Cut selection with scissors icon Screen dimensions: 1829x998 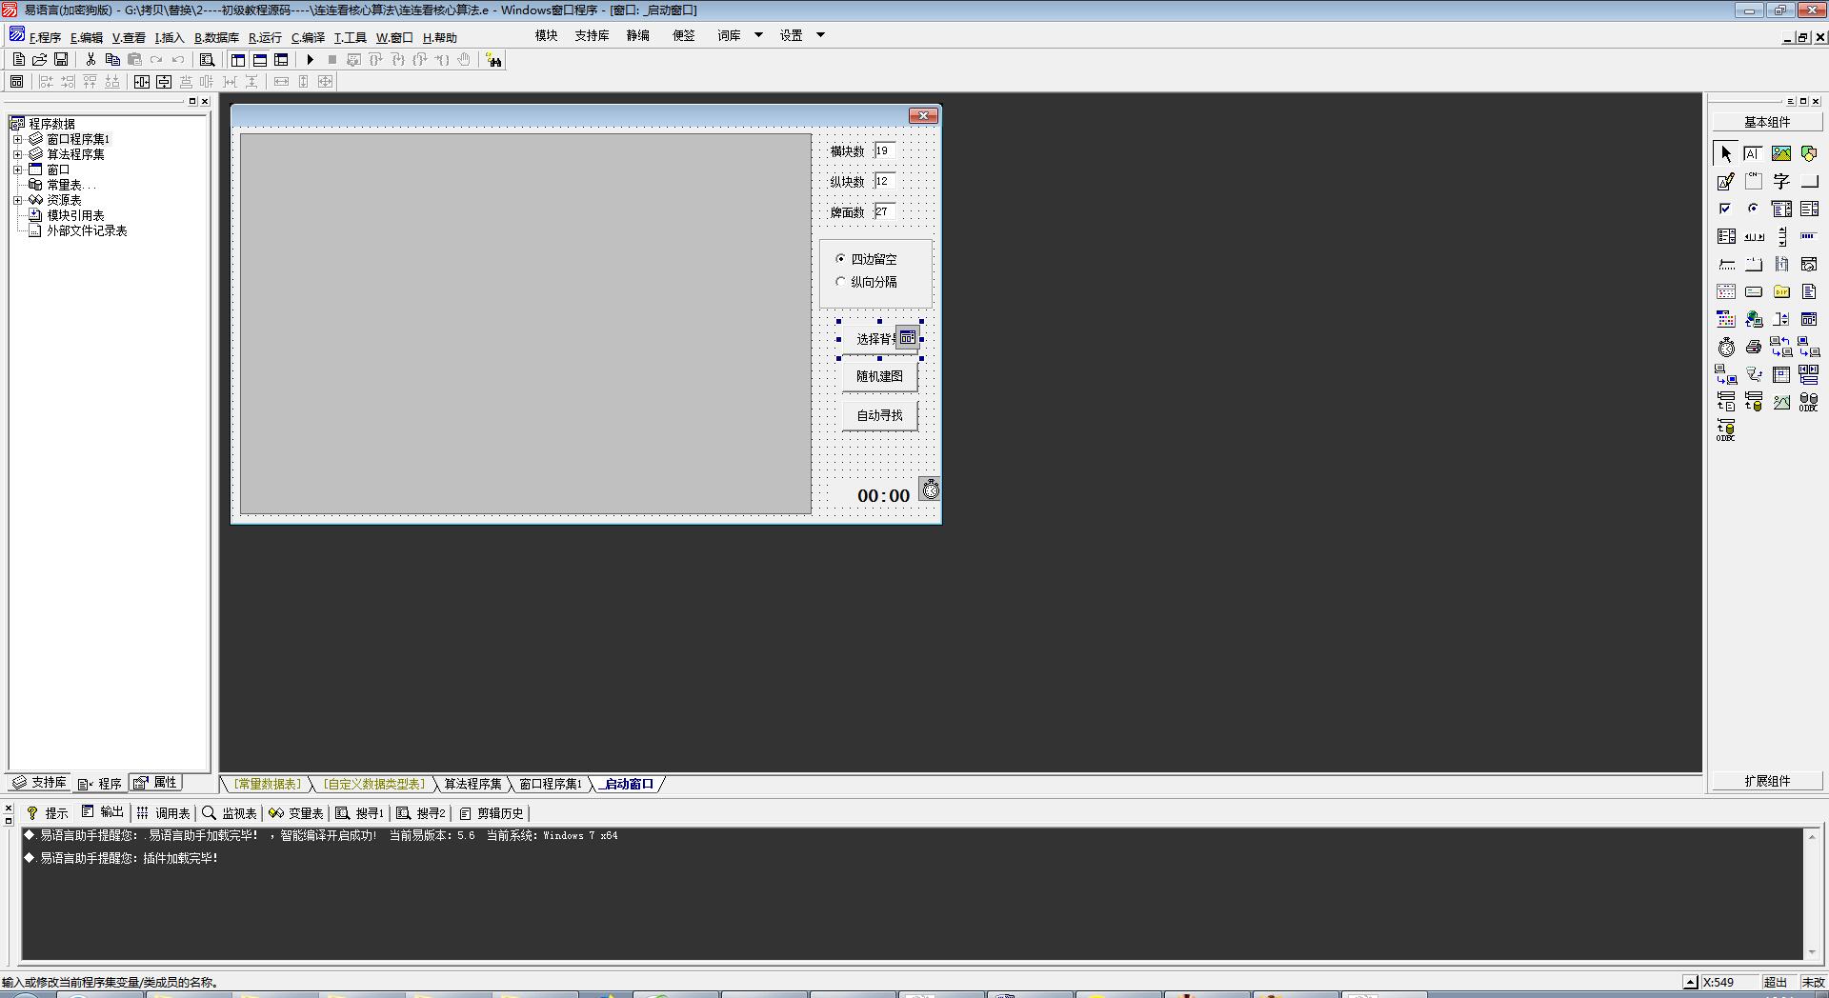90,59
